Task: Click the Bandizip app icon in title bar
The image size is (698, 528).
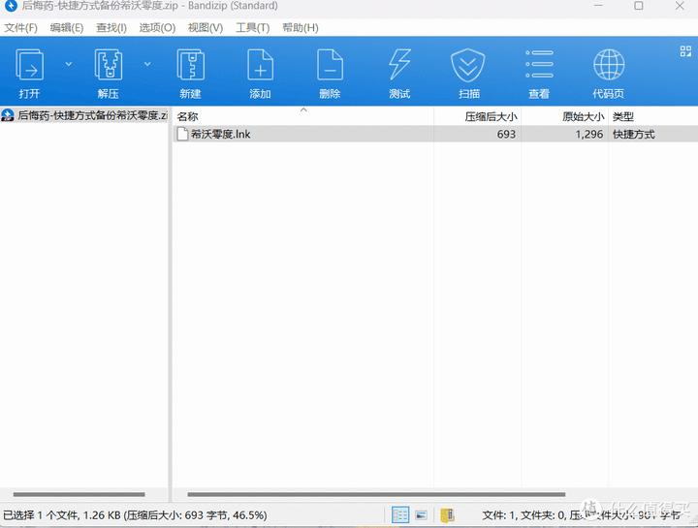Action: point(11,6)
